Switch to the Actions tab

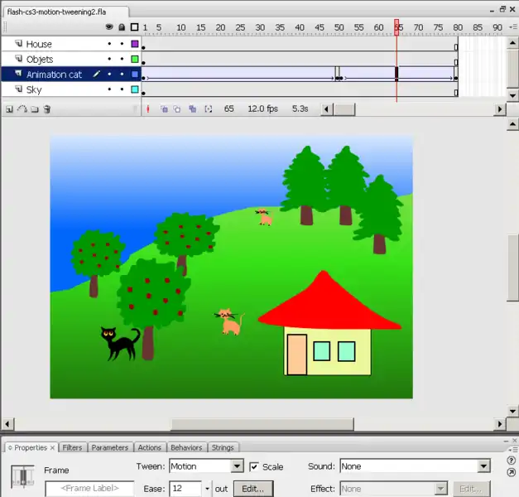pyautogui.click(x=149, y=447)
